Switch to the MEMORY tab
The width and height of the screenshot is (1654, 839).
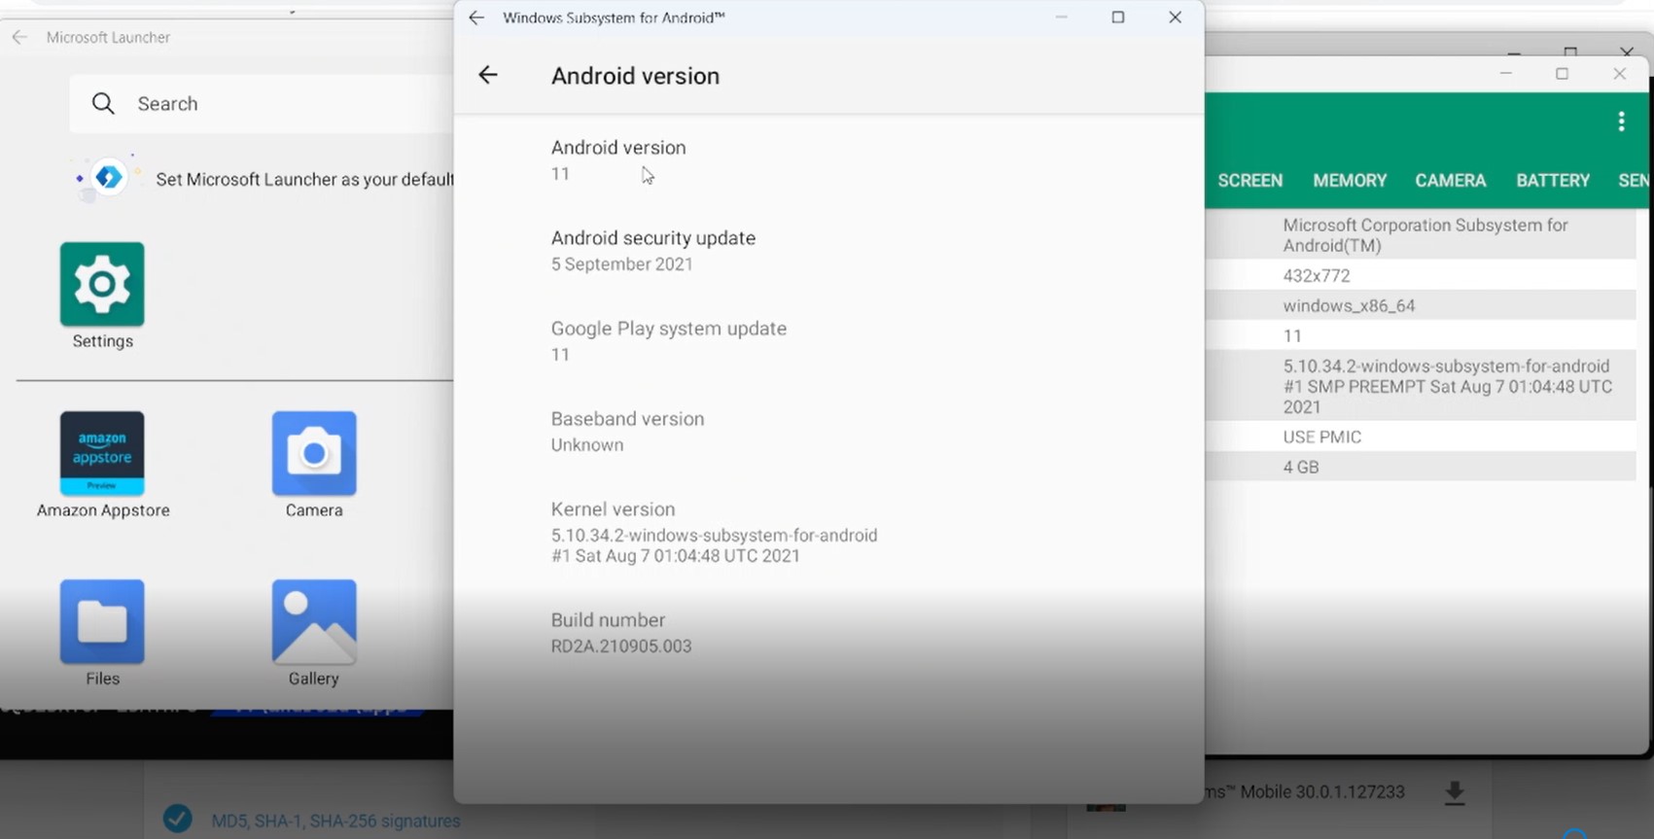pos(1350,181)
